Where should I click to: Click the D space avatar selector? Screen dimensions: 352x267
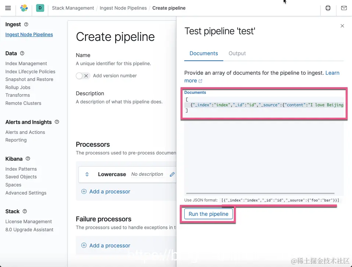pyautogui.click(x=40, y=8)
